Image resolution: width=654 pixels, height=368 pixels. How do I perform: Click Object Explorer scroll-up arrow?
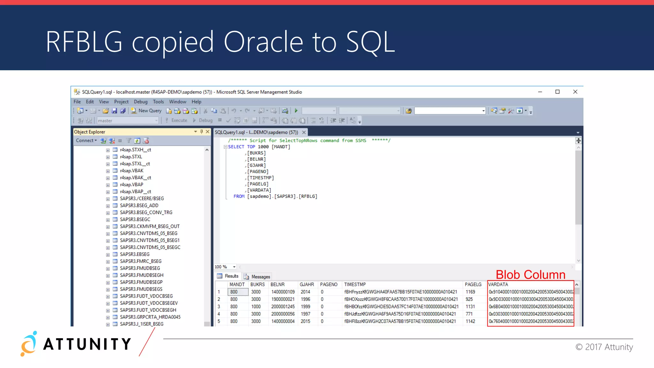[207, 150]
